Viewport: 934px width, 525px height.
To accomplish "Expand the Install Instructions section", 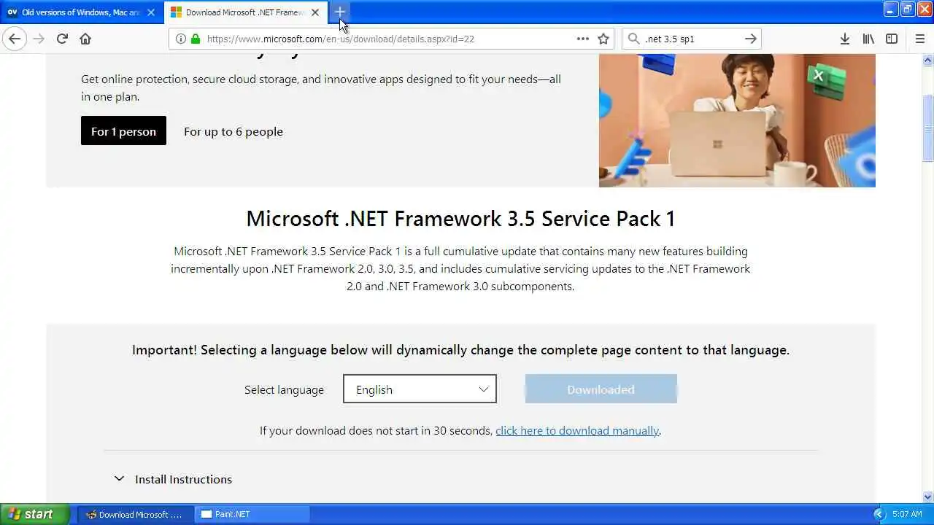I will (173, 479).
